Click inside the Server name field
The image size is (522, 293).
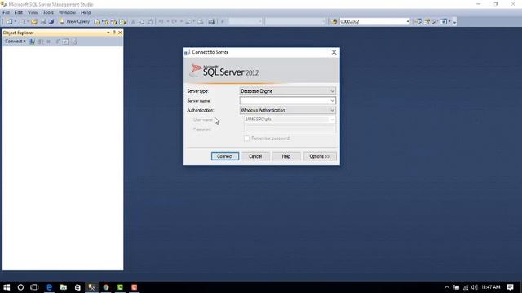pyautogui.click(x=285, y=101)
